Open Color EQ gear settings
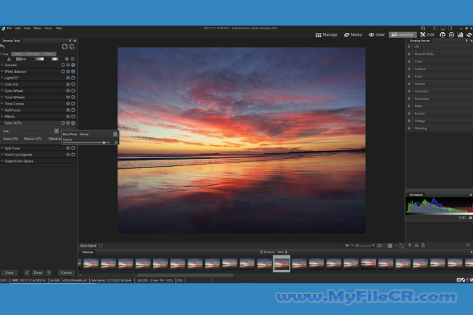This screenshot has width=473, height=315. click(x=68, y=85)
